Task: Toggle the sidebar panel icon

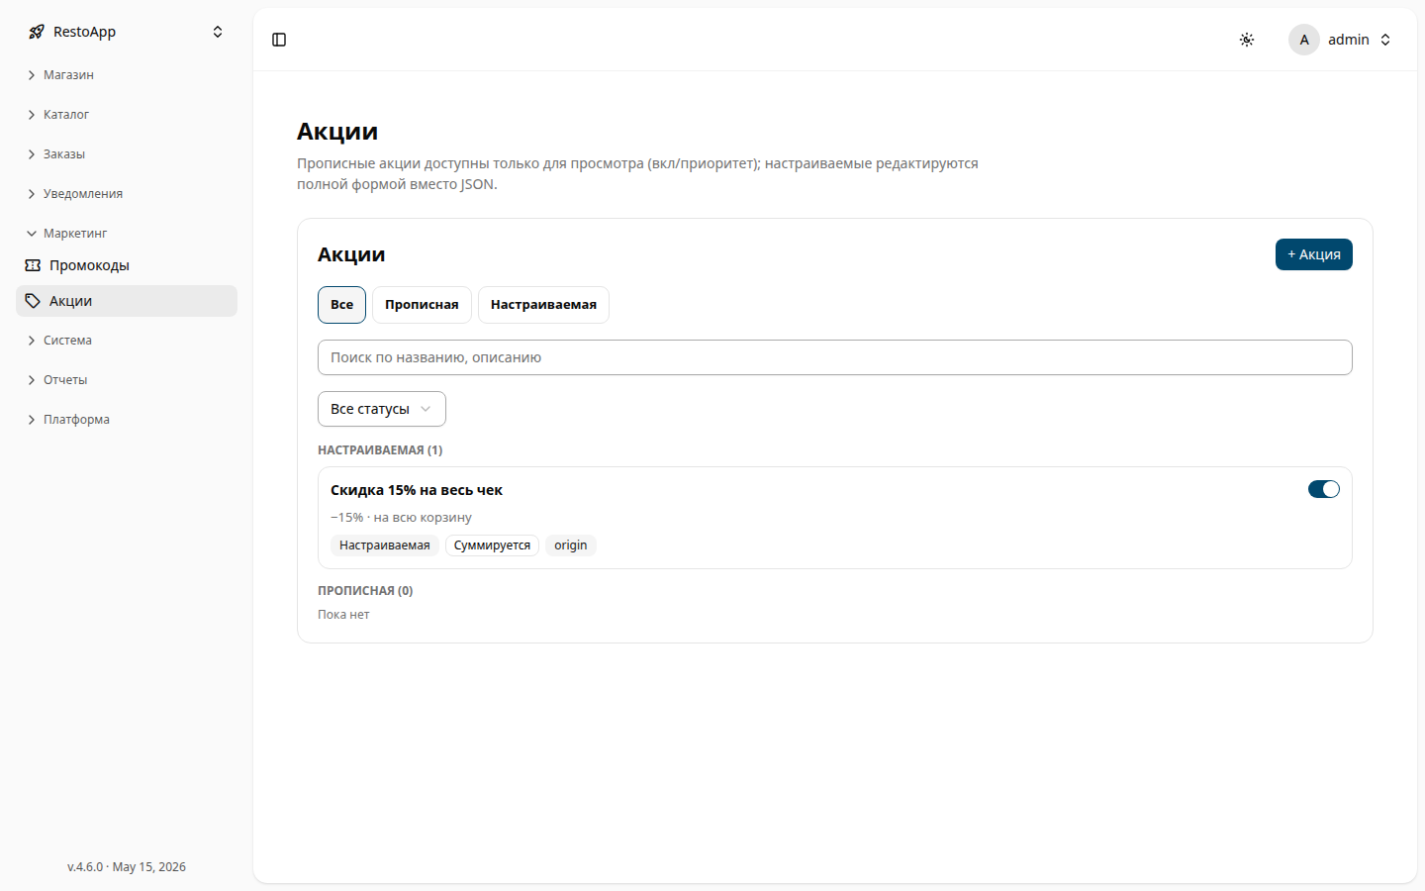Action: [x=279, y=40]
